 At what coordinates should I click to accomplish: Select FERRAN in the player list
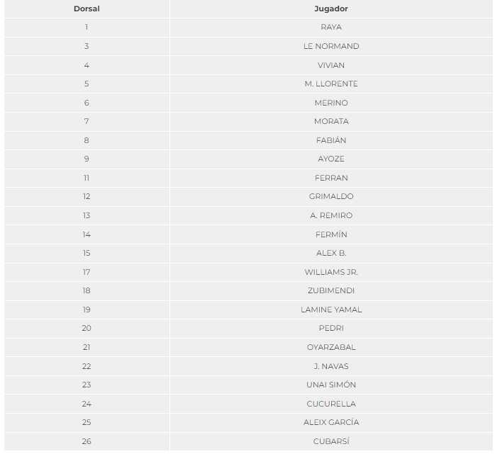coord(330,178)
